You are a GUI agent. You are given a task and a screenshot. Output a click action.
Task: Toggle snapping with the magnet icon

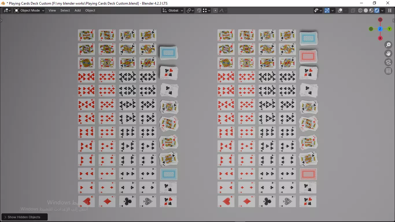click(x=199, y=10)
